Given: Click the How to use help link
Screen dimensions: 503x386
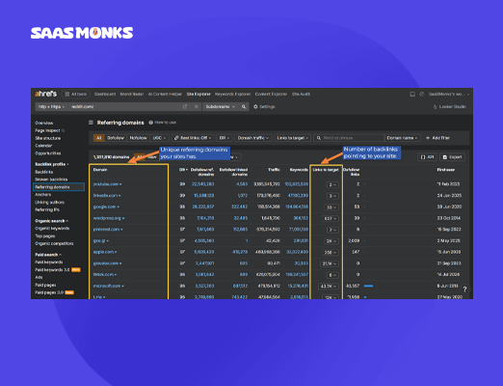Looking at the screenshot, I should tap(163, 123).
